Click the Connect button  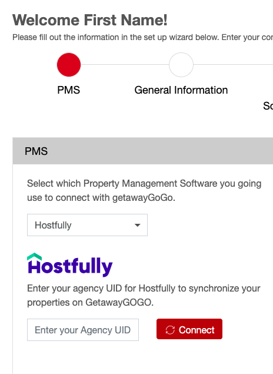click(189, 329)
